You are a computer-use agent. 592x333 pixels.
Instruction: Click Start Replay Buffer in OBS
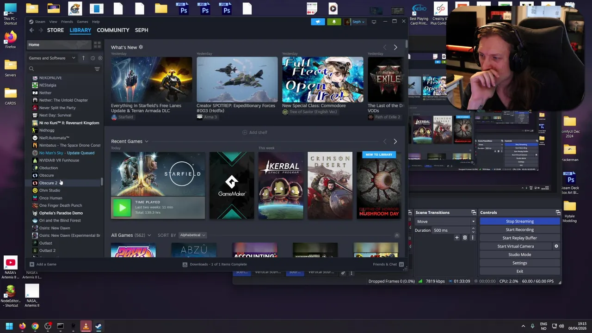point(520,238)
